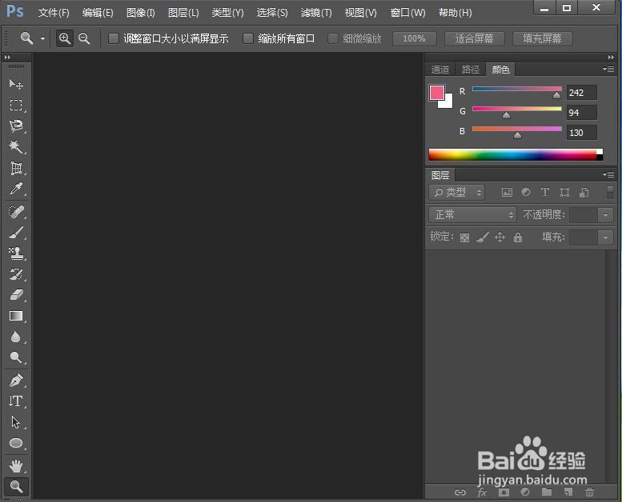The height and width of the screenshot is (502, 622).
Task: Select the Crop tool
Action: coord(16,168)
